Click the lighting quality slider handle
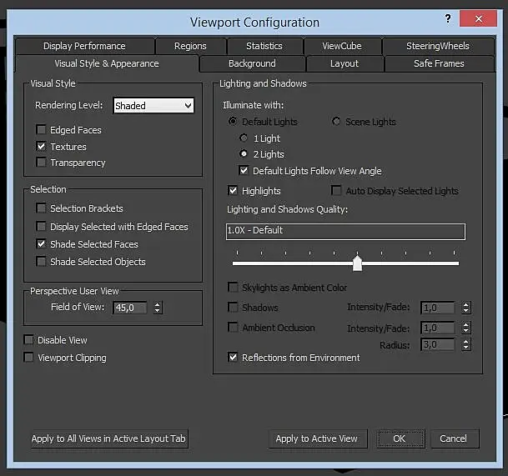 coord(357,263)
